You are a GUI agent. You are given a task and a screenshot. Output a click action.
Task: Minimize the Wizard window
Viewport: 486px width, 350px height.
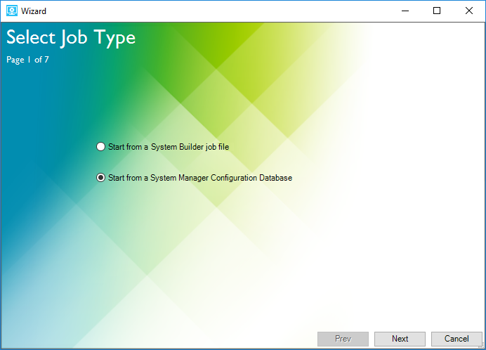click(x=405, y=11)
